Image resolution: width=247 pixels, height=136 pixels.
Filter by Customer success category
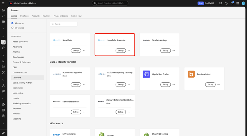pyautogui.click(x=20, y=72)
